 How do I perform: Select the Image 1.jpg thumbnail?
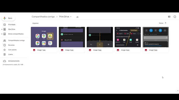coord(44,37)
